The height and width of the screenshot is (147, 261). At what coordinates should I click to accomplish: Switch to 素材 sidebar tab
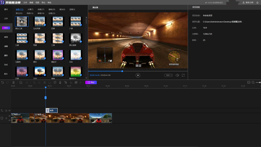click(6, 9)
